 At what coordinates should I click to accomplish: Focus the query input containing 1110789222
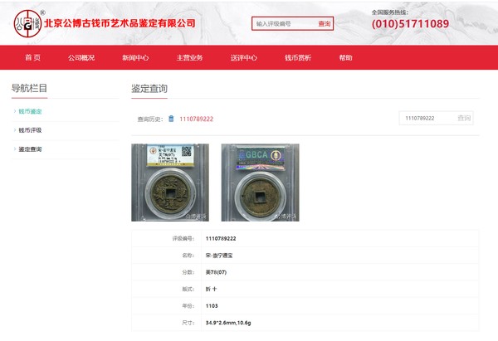tap(427, 118)
